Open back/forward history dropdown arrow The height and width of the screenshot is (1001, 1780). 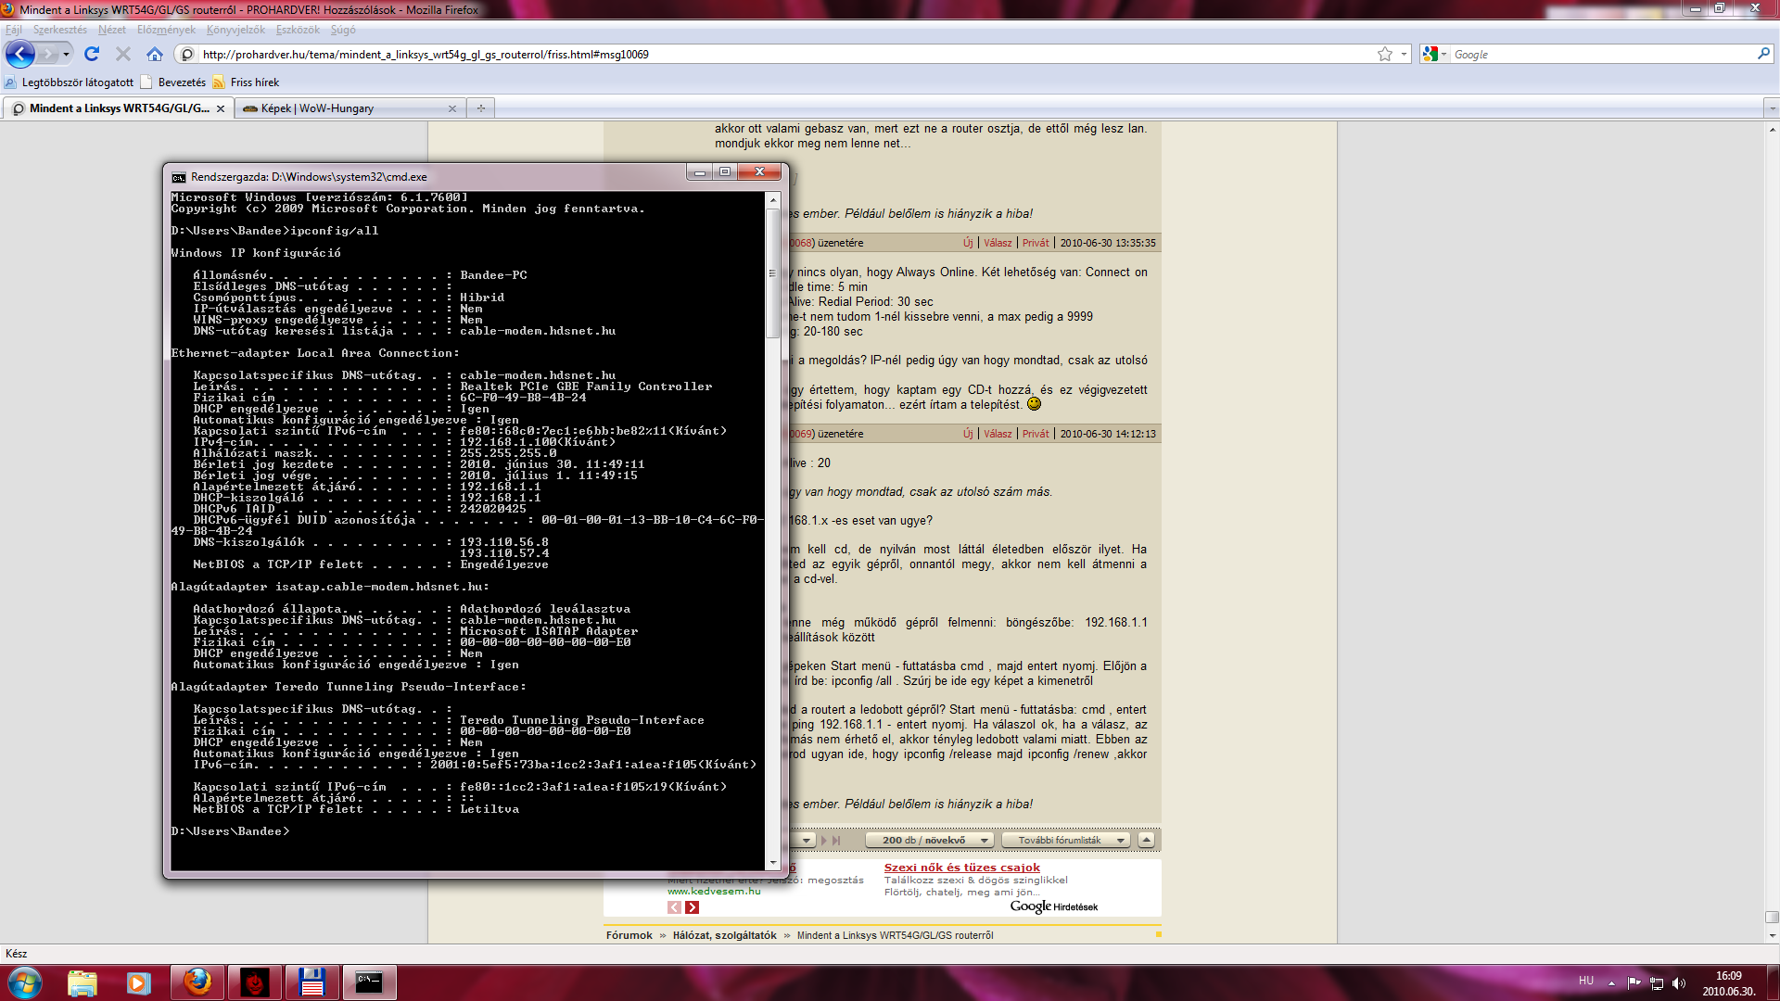(x=66, y=55)
